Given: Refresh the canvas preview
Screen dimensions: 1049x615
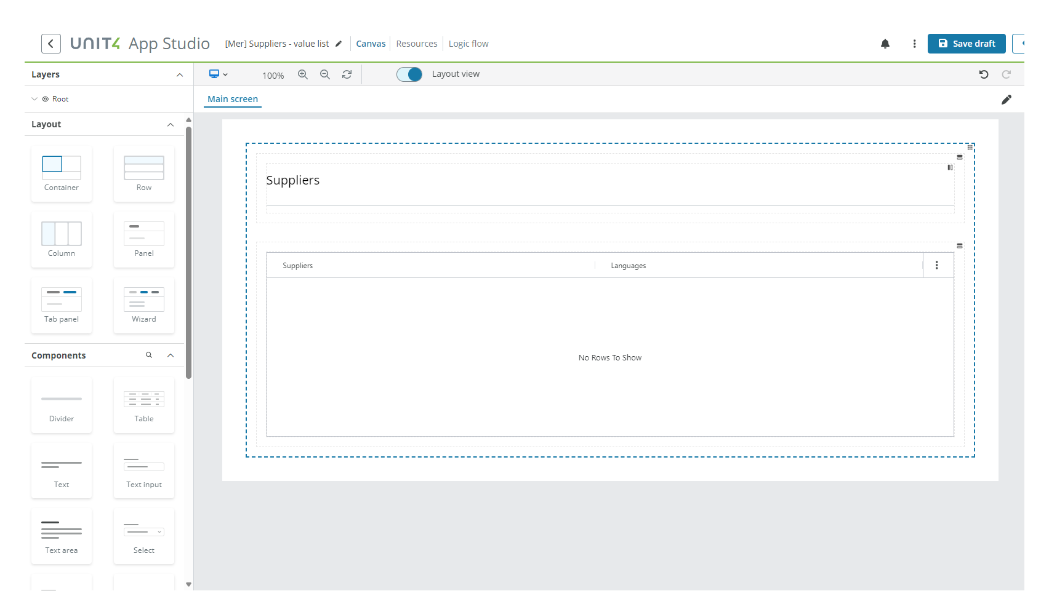Looking at the screenshot, I should click(x=347, y=74).
